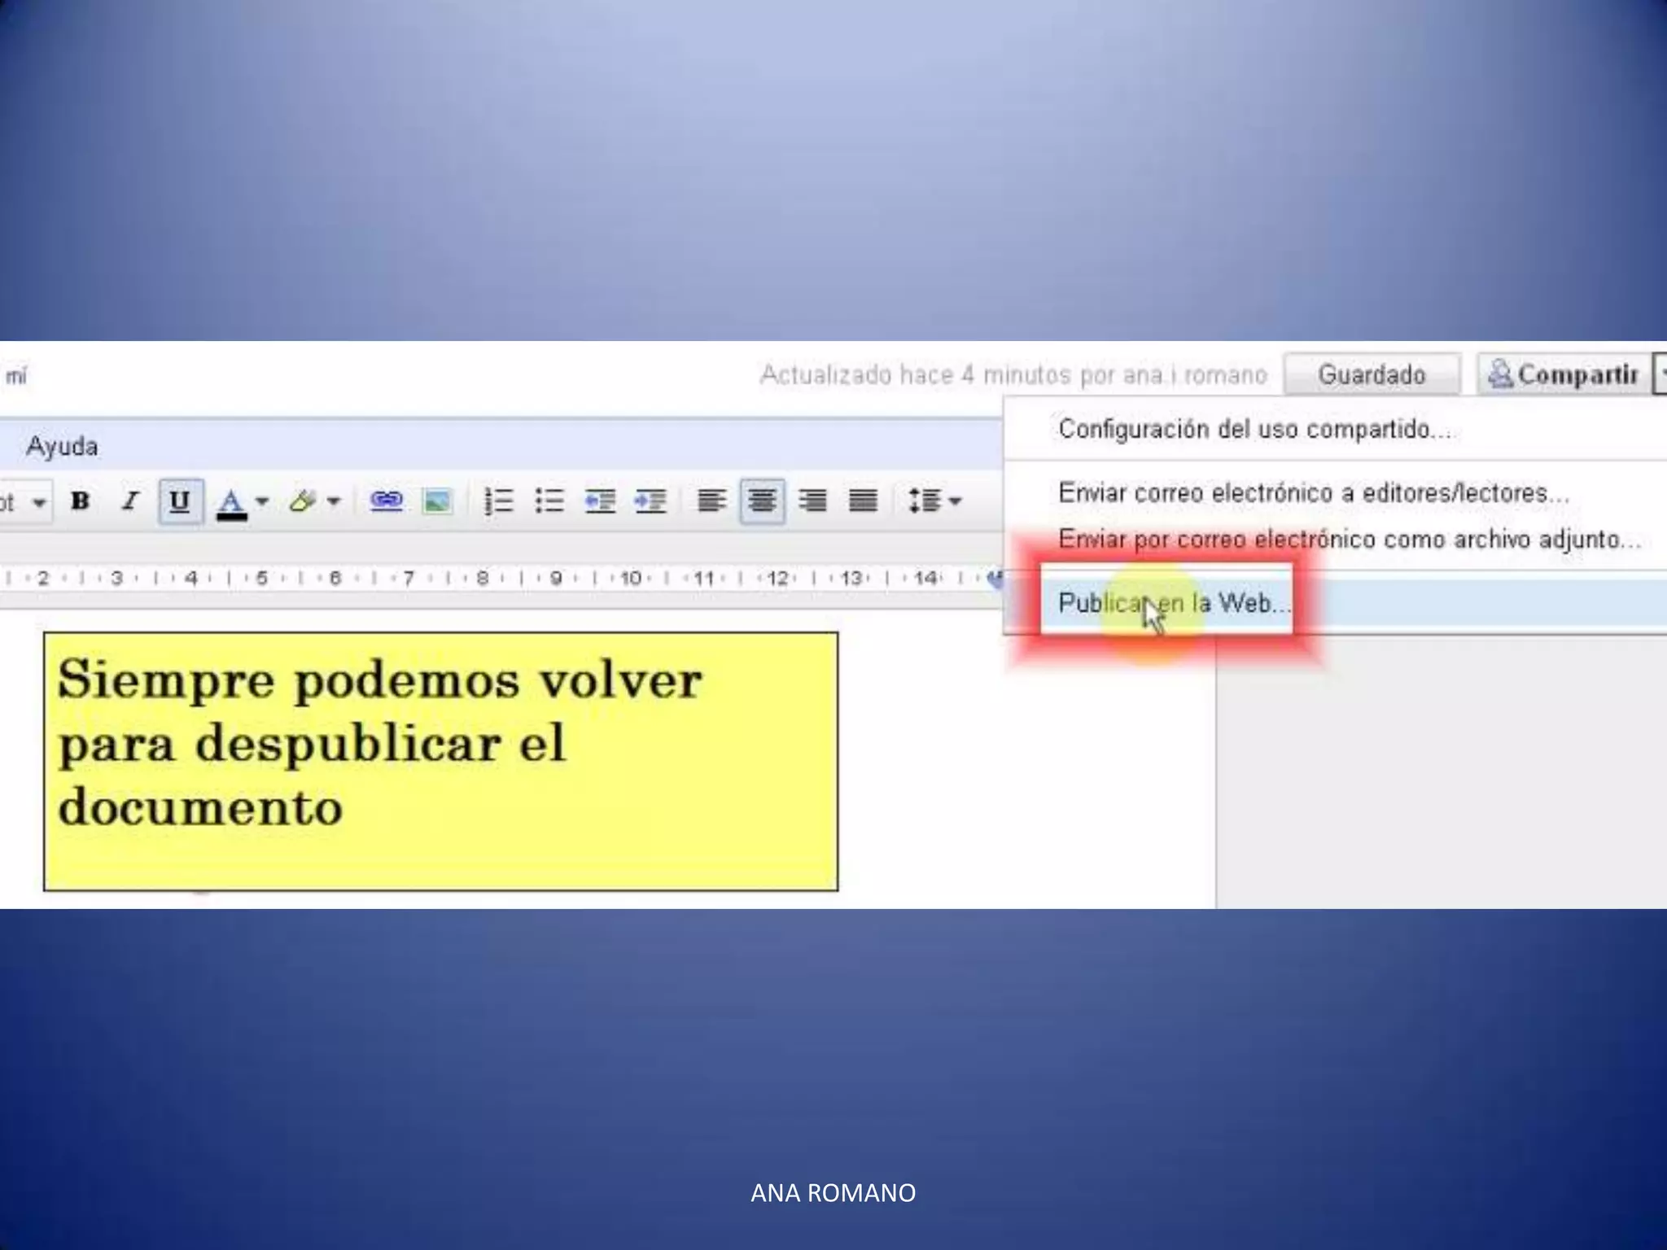Expand the font size dropdown
The image size is (1667, 1250).
[x=38, y=502]
